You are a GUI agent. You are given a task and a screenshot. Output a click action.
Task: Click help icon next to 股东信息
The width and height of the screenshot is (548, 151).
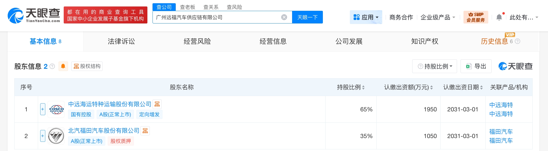52,66
